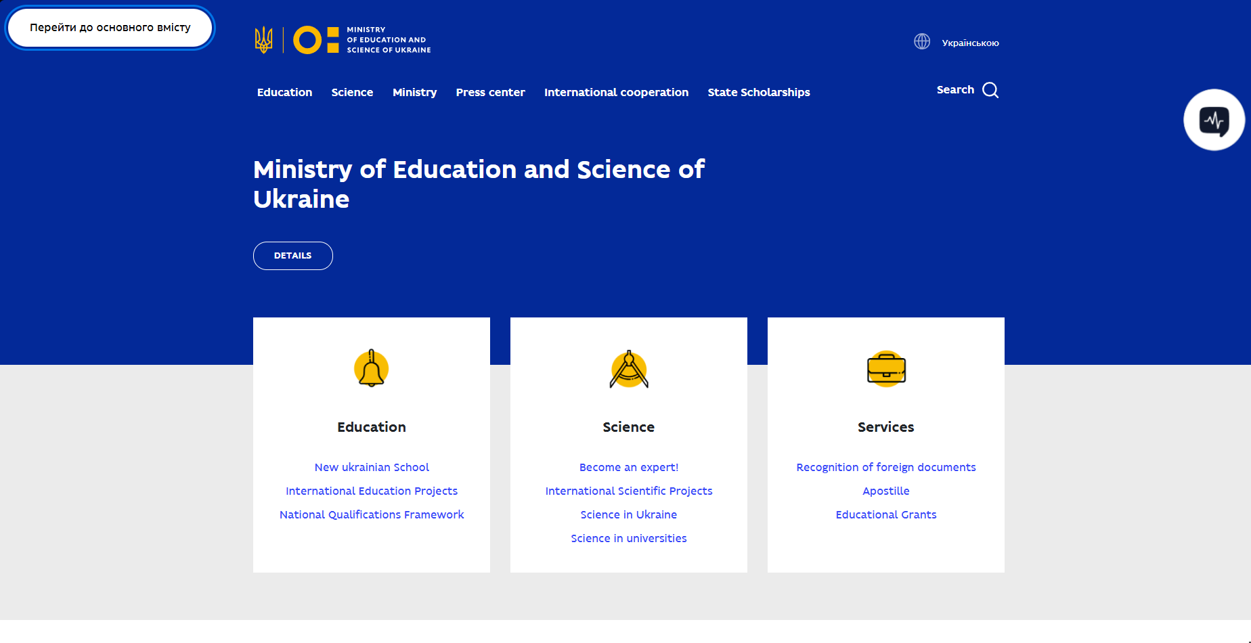Open Science in universities link
The height and width of the screenshot is (643, 1251).
(x=629, y=538)
